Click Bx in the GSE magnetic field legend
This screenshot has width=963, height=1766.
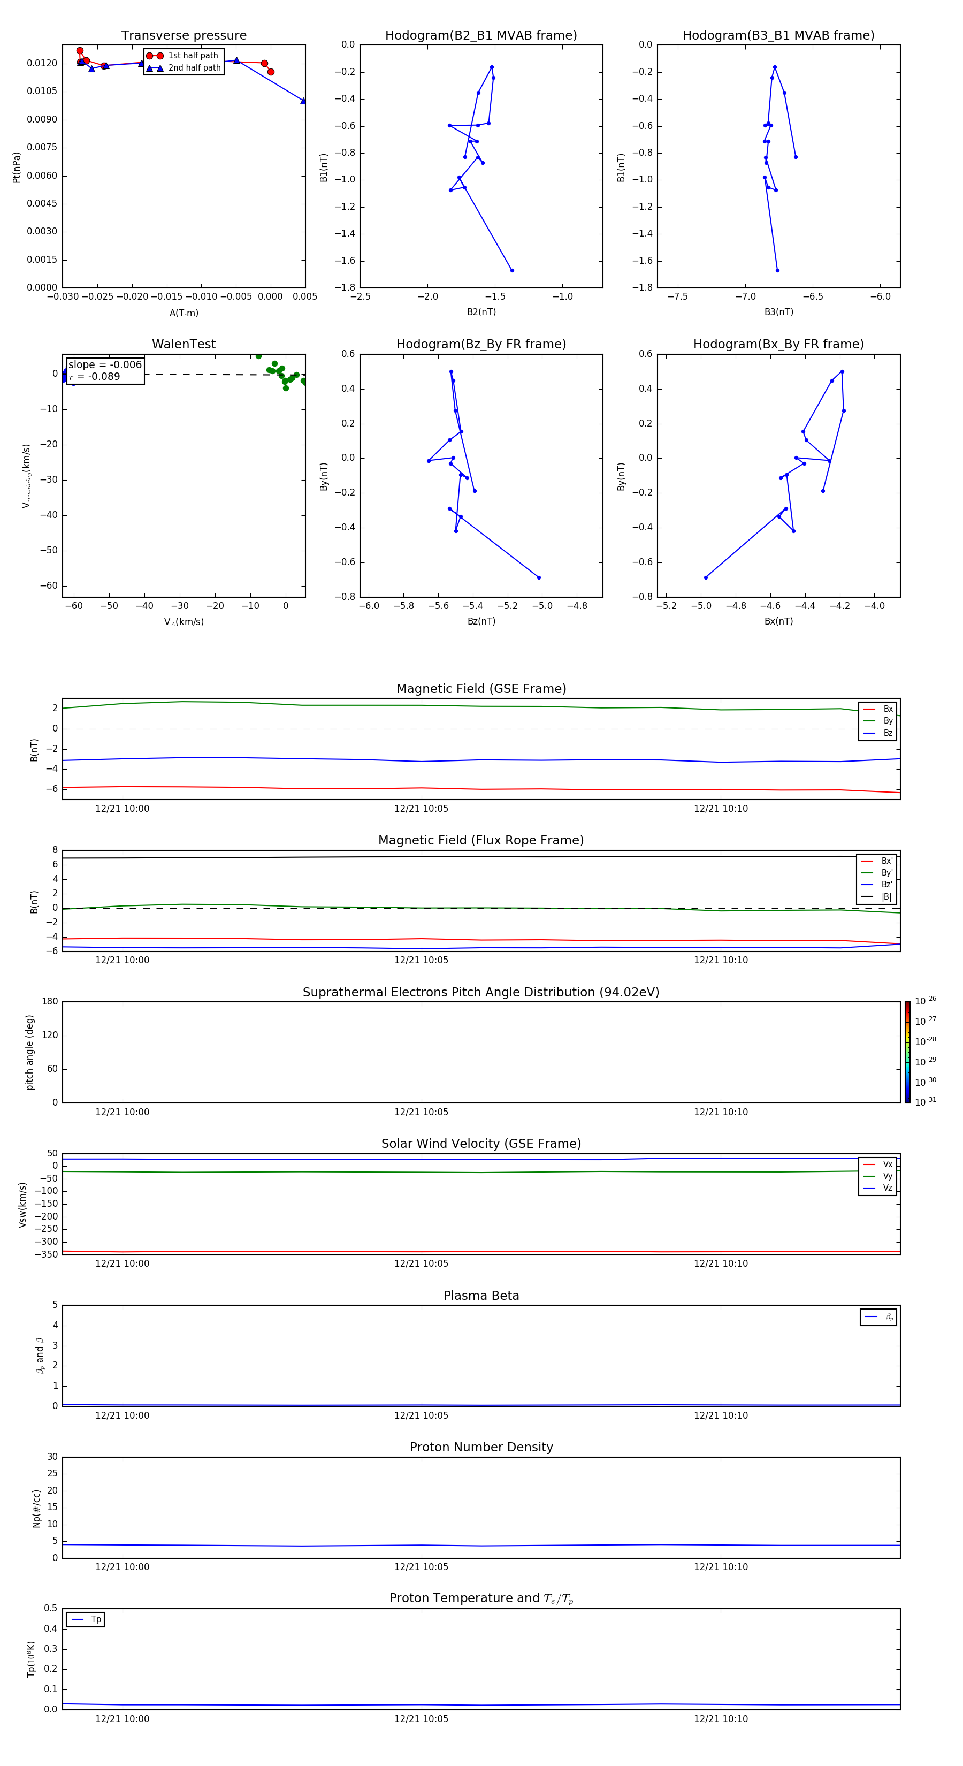(878, 709)
